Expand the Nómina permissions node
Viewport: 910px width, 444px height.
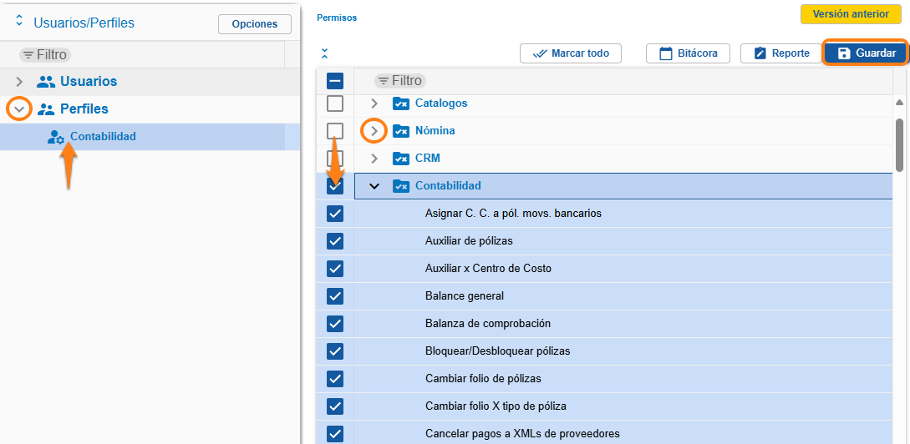(374, 131)
